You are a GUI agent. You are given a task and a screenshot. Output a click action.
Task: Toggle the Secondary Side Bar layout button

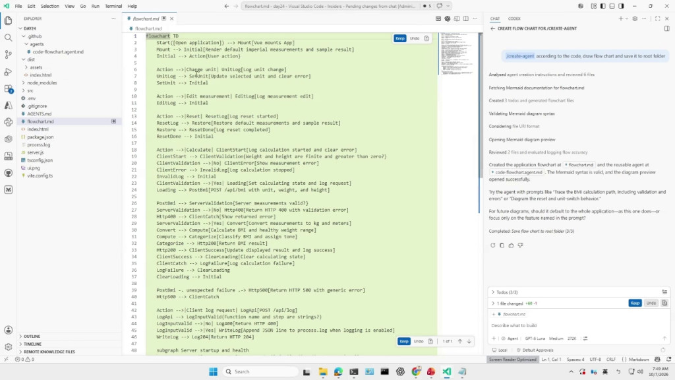point(621,6)
